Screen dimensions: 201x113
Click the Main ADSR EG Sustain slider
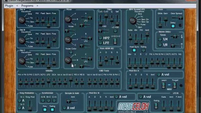click(112, 60)
